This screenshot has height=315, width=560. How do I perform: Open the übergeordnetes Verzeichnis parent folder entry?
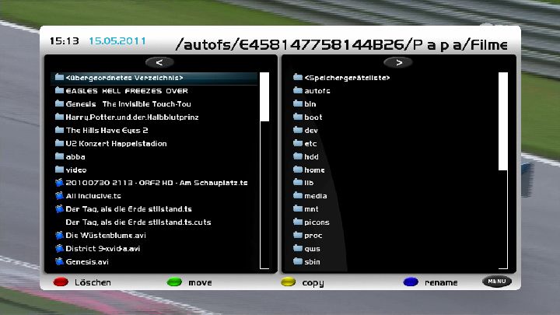tap(124, 78)
